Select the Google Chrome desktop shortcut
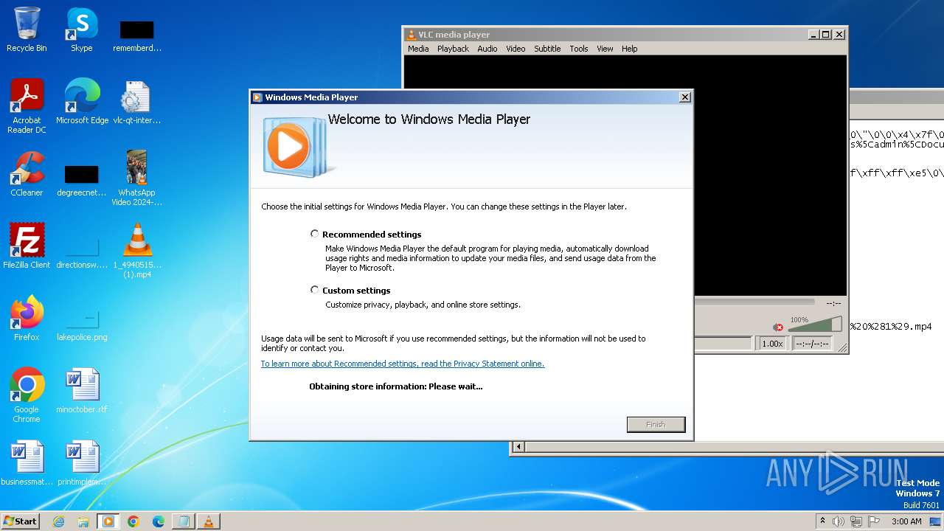The width and height of the screenshot is (944, 531). pyautogui.click(x=27, y=395)
